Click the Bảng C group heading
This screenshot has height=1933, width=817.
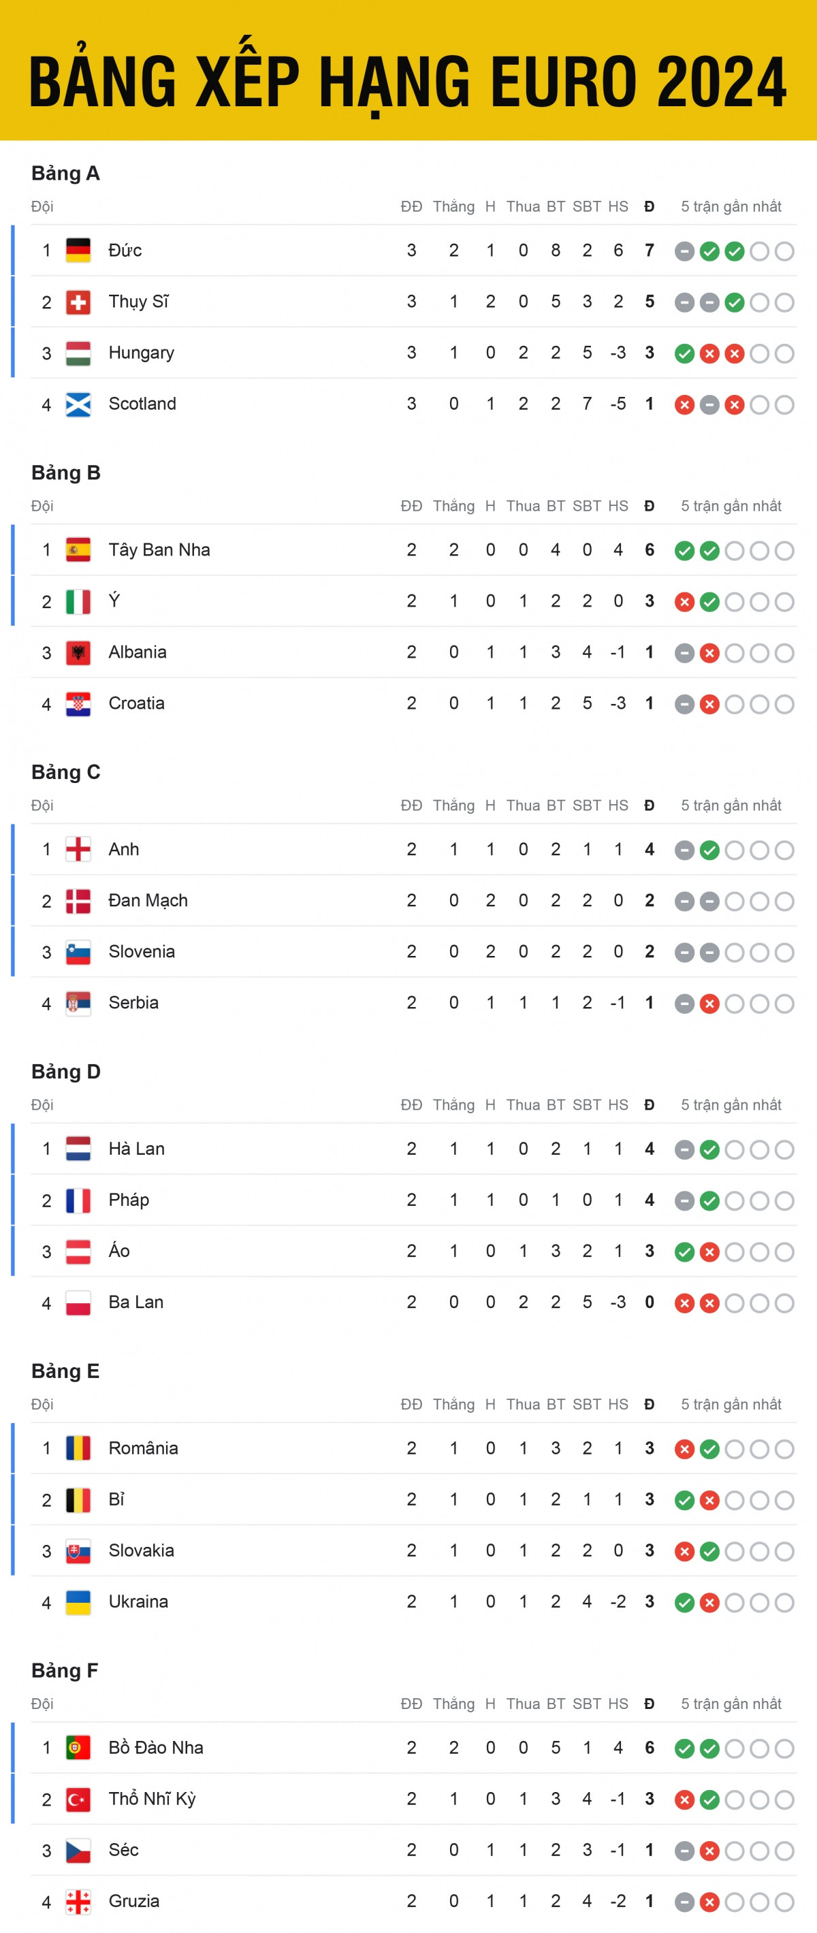65,772
